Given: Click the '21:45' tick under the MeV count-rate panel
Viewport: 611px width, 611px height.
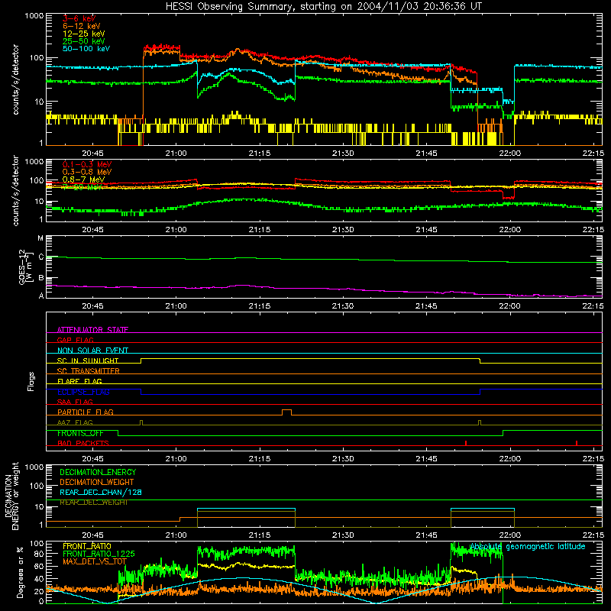Looking at the screenshot, I should click(x=426, y=230).
